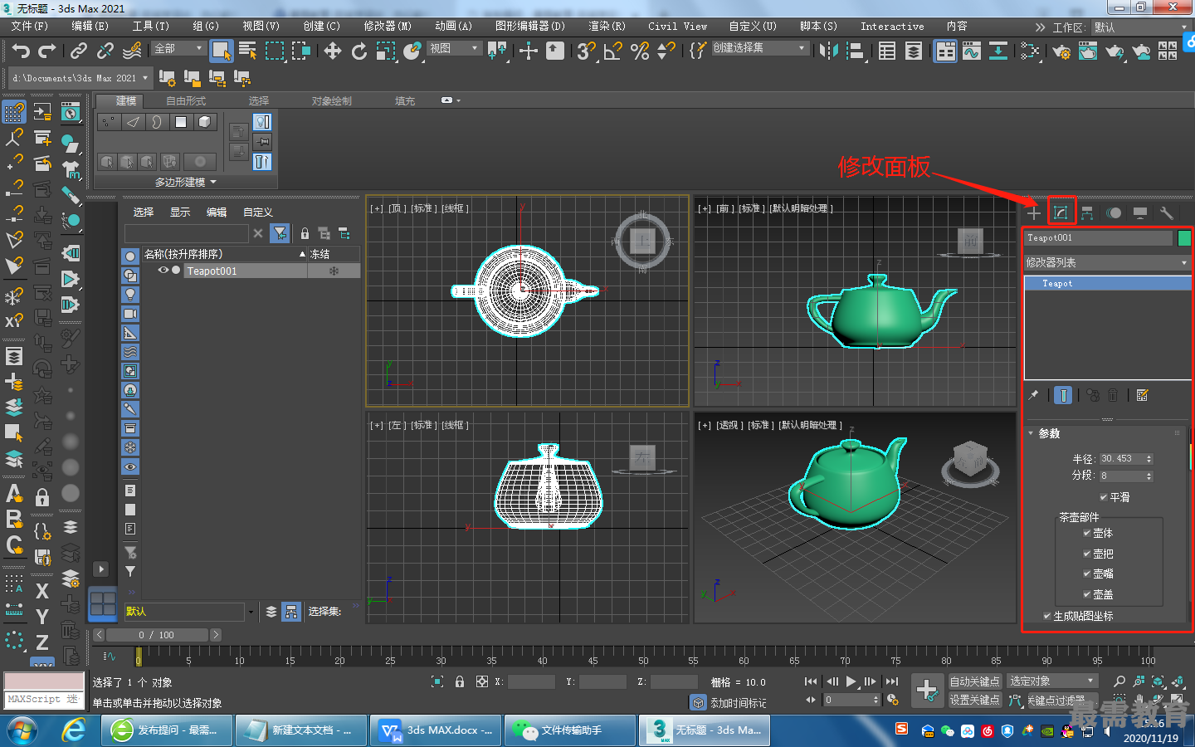
Task: Toggle the 壶嘴 spout checkbox
Action: point(1087,574)
